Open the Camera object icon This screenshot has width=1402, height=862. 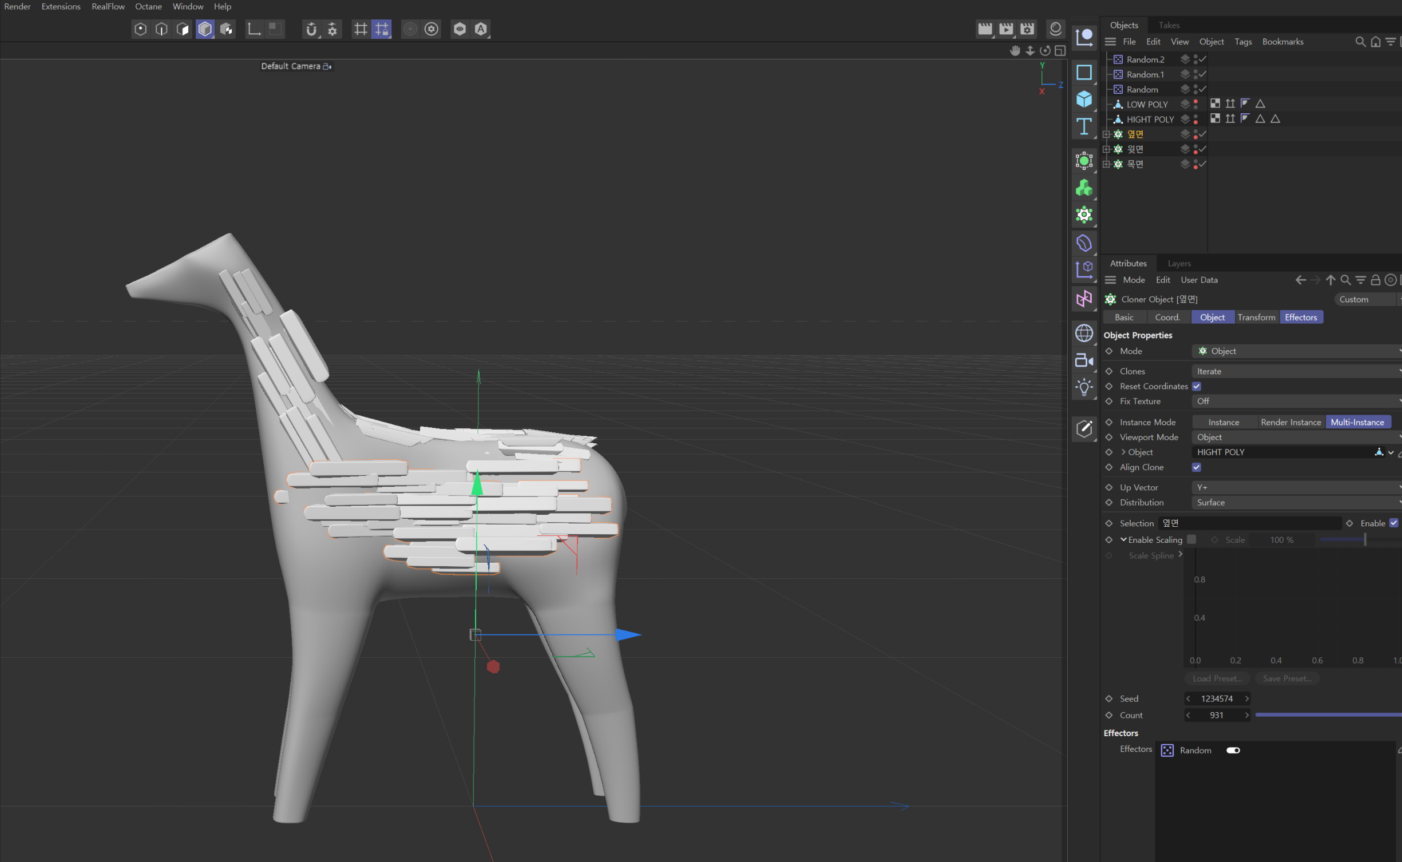pos(1084,360)
